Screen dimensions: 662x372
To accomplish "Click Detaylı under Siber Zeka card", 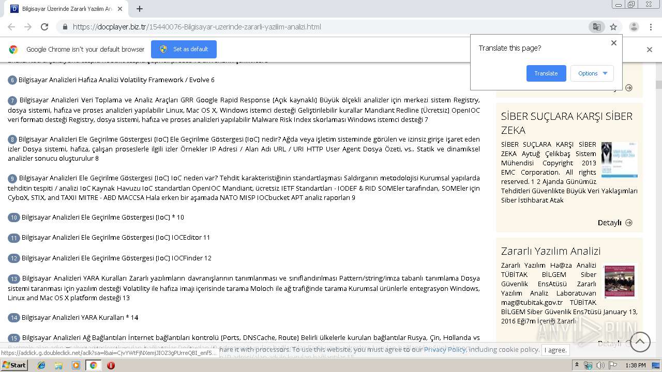I will tap(615, 223).
